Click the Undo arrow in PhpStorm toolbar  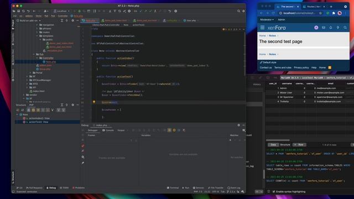(28, 11)
